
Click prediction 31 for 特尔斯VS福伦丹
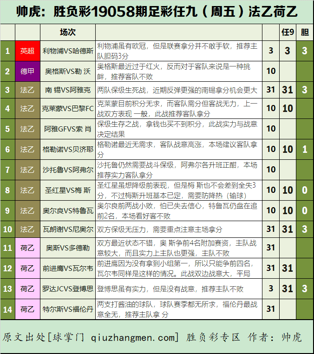click(271, 309)
